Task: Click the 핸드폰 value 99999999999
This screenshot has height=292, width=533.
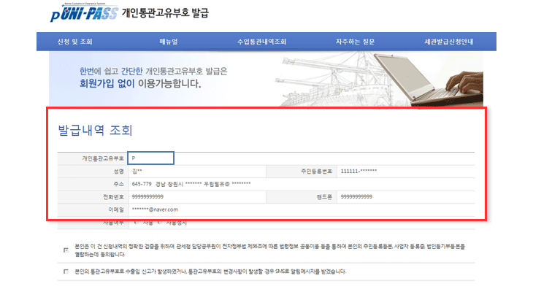Action: tap(356, 197)
